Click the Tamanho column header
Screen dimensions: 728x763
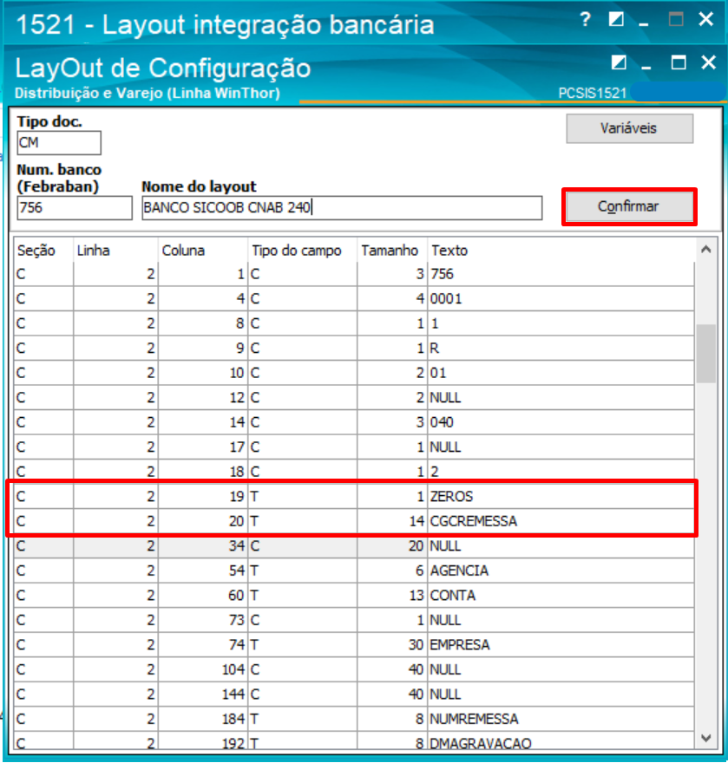coord(392,251)
